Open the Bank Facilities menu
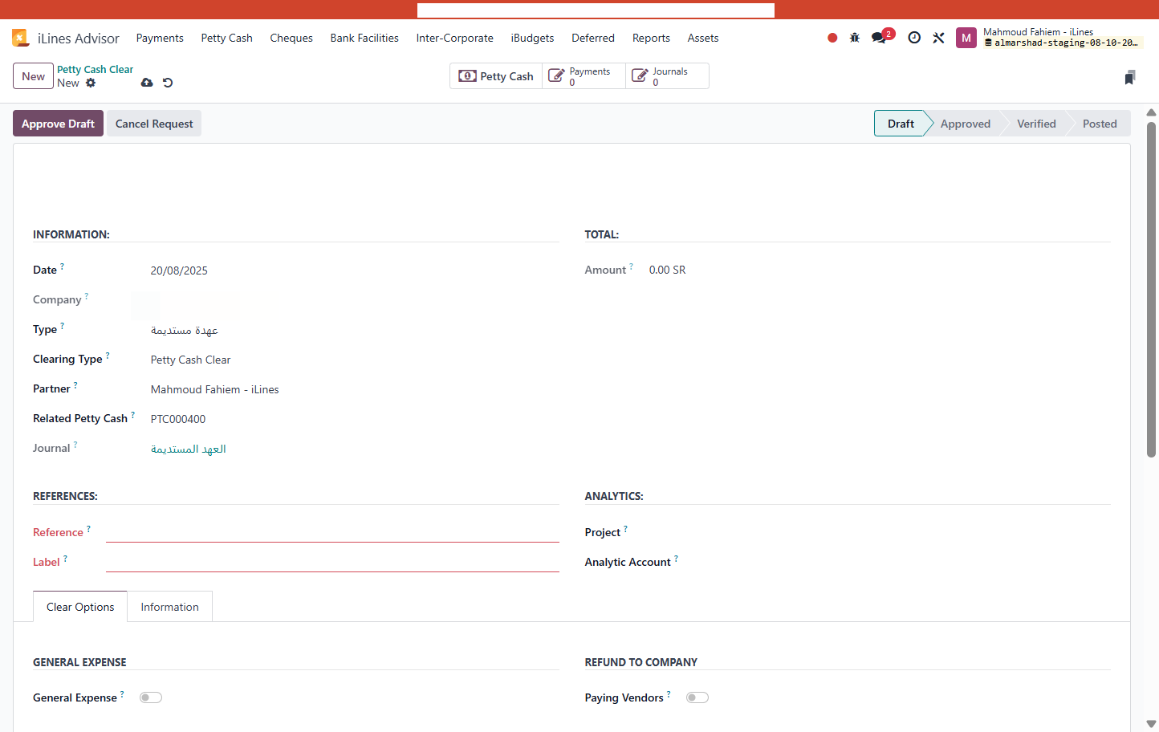 coord(364,38)
